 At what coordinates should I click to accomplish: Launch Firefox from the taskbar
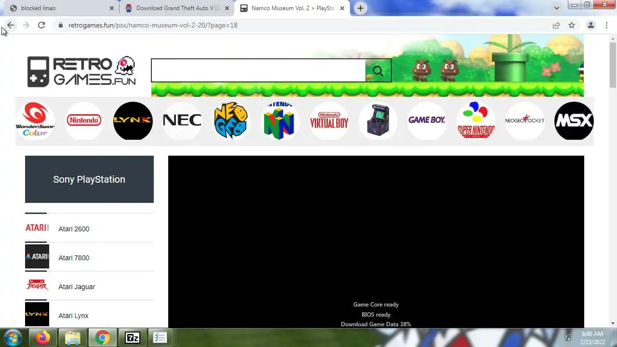coord(43,337)
